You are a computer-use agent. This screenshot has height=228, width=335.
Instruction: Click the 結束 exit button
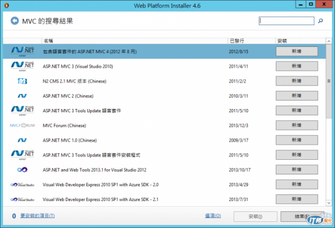pos(301,216)
